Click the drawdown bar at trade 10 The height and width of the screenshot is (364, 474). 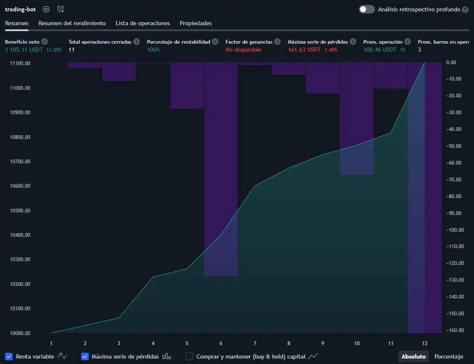click(x=357, y=118)
